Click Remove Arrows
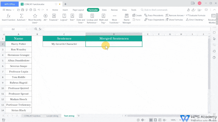Screen dimensions: 218x122 (x=175, y=15)
